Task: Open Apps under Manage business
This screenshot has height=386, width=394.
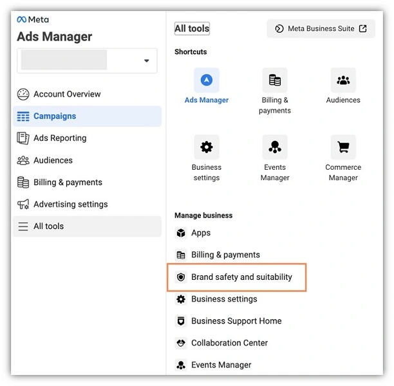Action: click(201, 233)
